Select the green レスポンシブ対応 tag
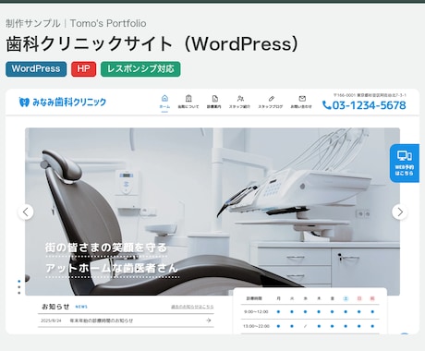 coord(140,69)
